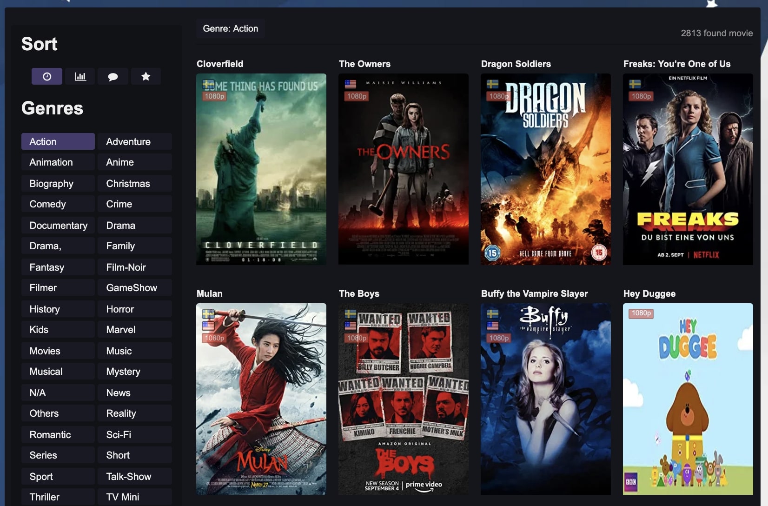The width and height of the screenshot is (768, 506).
Task: Click the 1080p badge on Hey Duggee poster
Action: [x=641, y=313]
